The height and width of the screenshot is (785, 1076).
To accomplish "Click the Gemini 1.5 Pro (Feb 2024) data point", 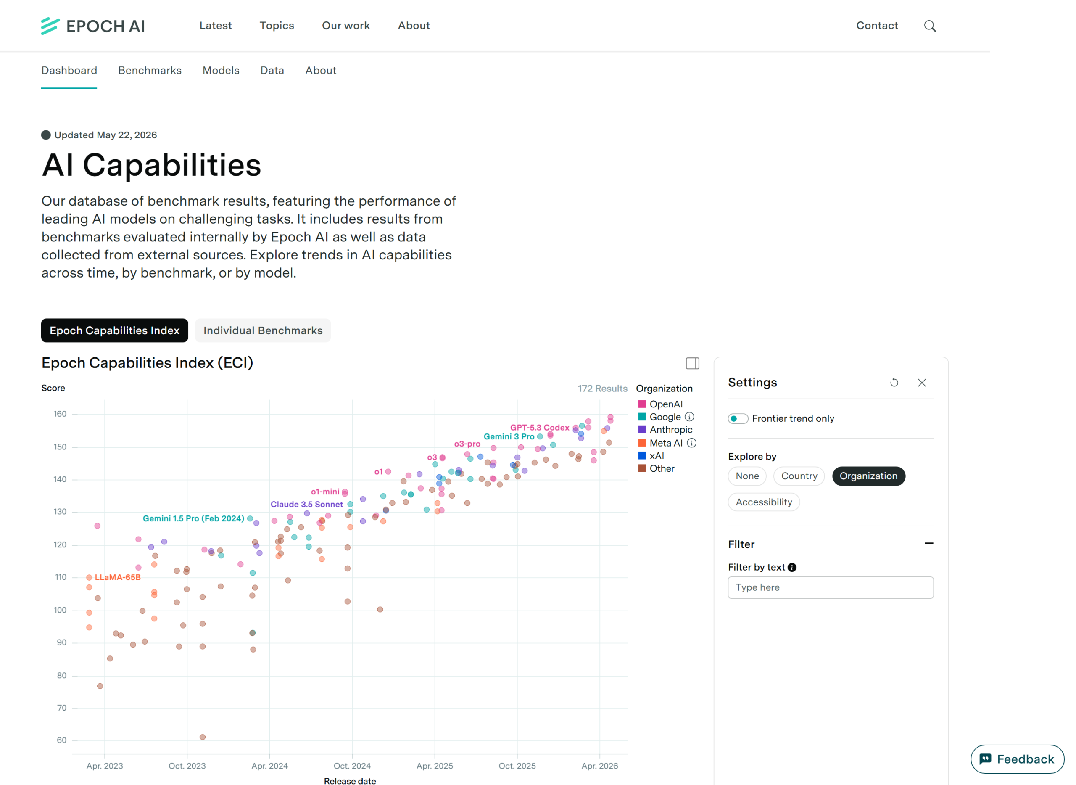I will click(250, 519).
